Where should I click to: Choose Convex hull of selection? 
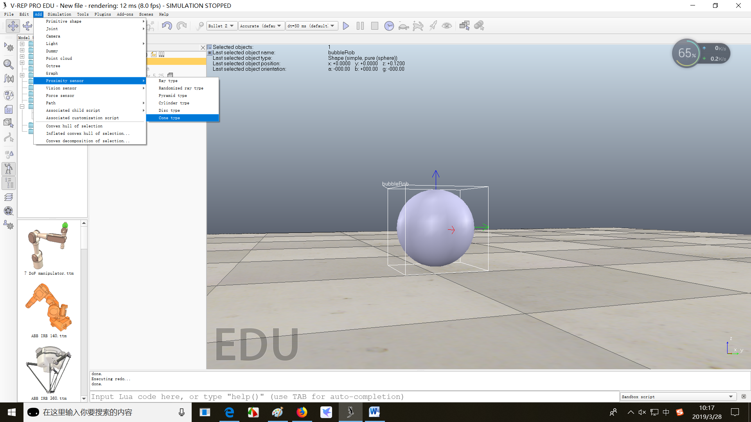pos(74,126)
